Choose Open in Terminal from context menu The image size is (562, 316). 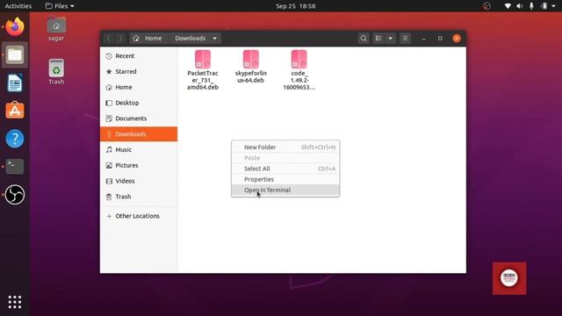[x=285, y=190]
